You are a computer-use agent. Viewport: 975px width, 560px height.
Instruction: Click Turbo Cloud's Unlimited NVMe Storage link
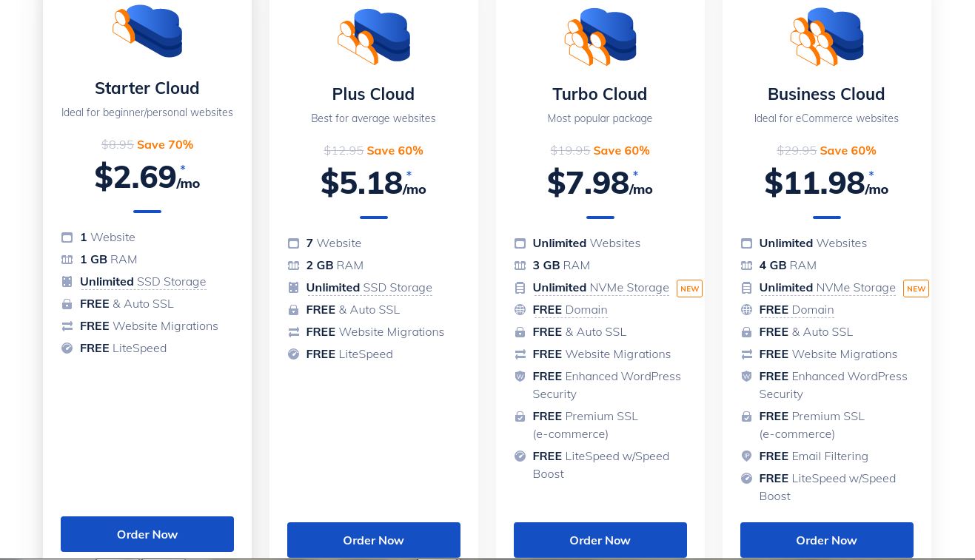(600, 288)
